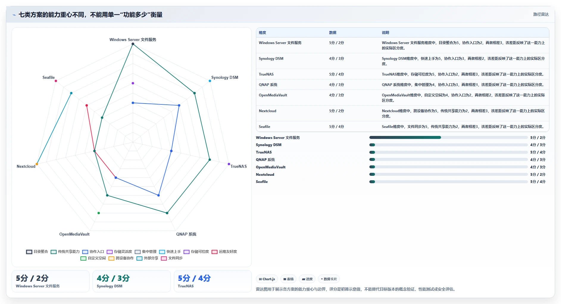
Task: Click the QNAP 系统 radar axis label
Action: coord(186,234)
